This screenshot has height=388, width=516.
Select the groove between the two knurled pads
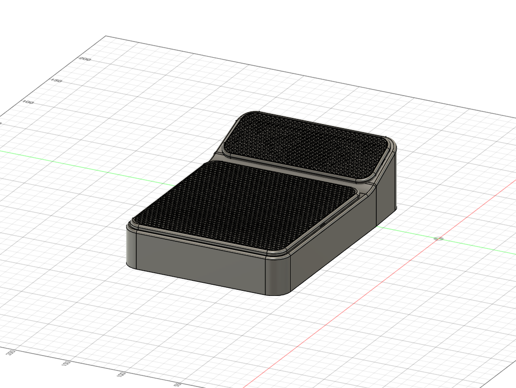click(x=293, y=173)
